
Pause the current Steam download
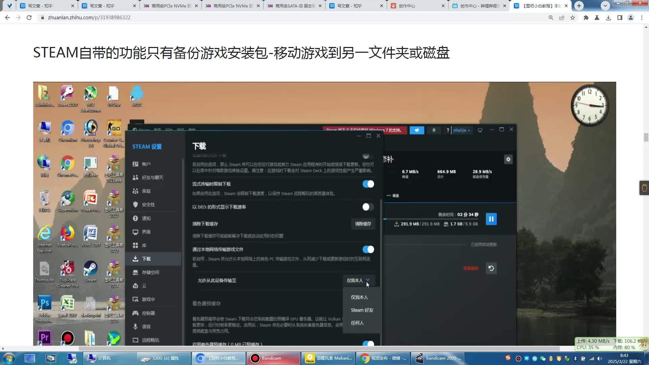tap(491, 219)
